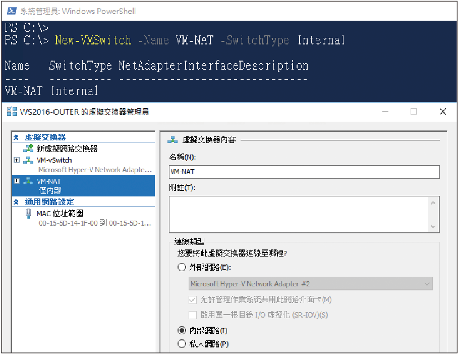The height and width of the screenshot is (355, 459).
Task: Click the VM-vSwitch network icon
Action: click(28, 160)
